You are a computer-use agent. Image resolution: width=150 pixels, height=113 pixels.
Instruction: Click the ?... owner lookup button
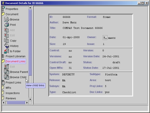click(x=105, y=38)
